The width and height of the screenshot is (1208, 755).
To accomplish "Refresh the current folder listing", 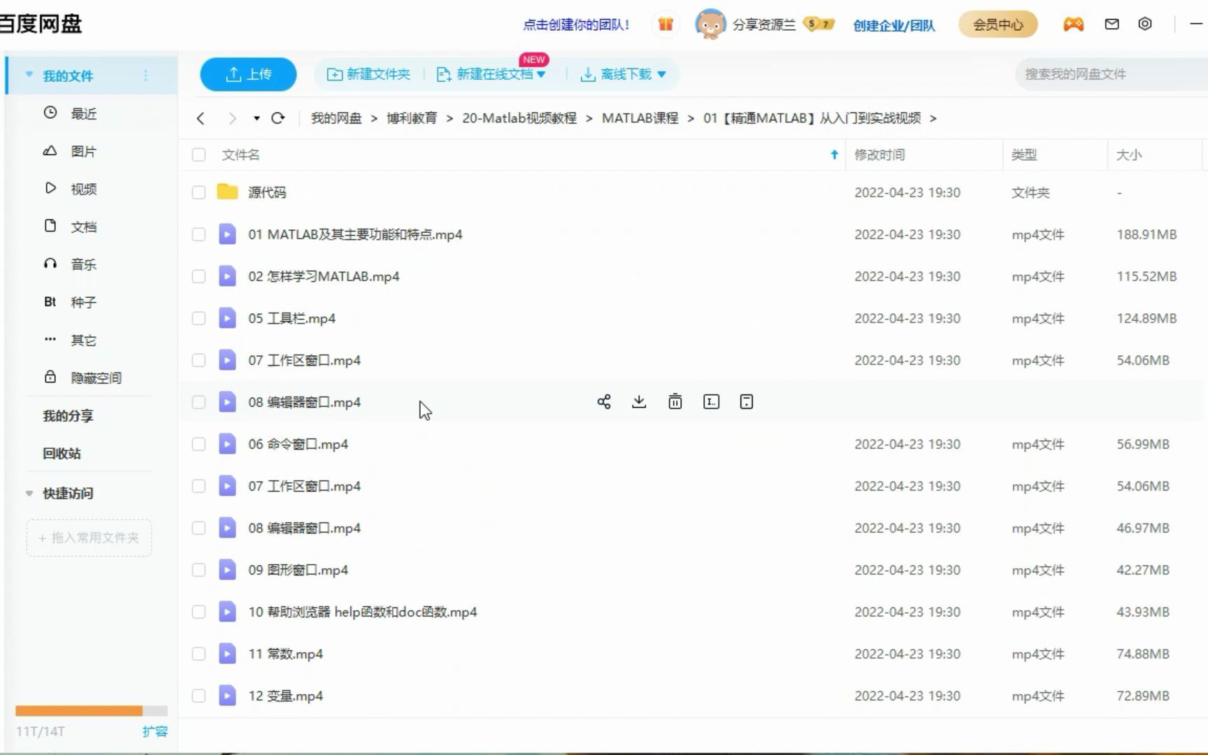I will click(278, 118).
